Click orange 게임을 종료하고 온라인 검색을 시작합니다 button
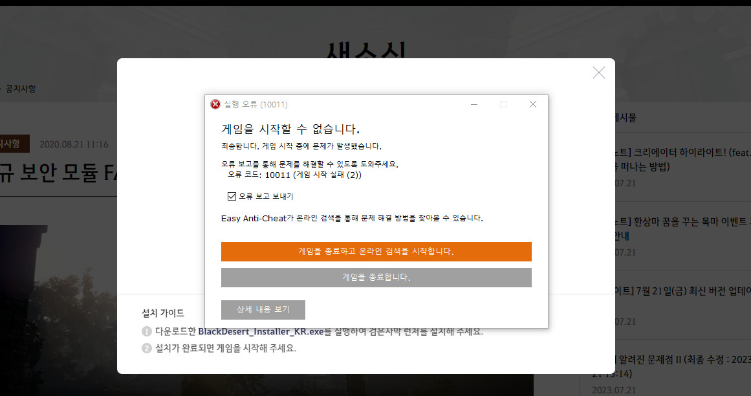Image resolution: width=751 pixels, height=396 pixels. (376, 252)
